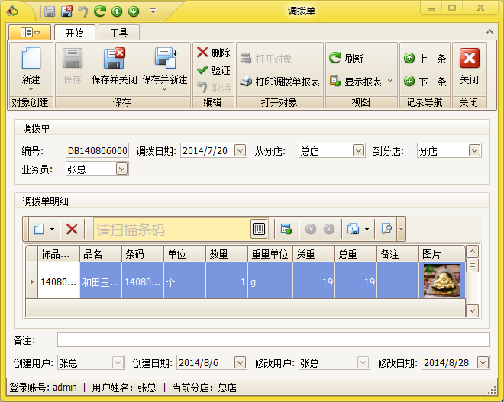Open the 创建日期 date dropdown
The width and height of the screenshot is (504, 402).
click(240, 362)
